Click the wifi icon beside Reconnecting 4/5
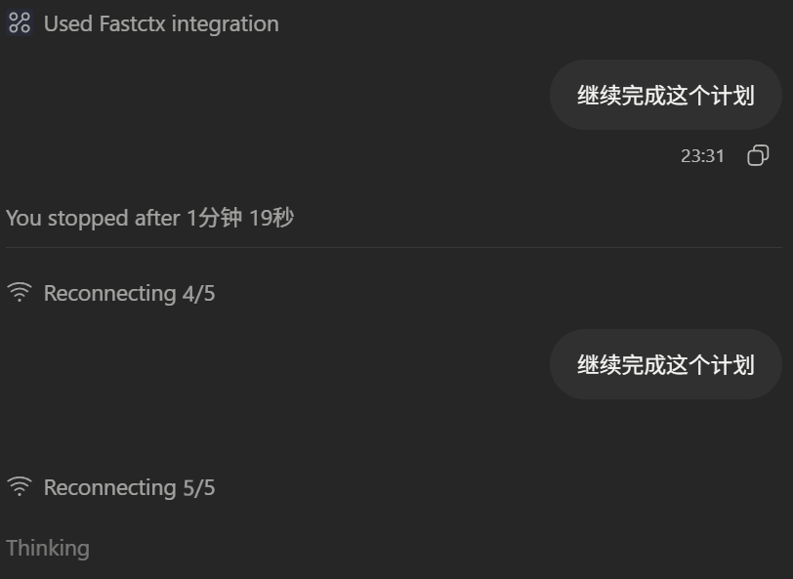Viewport: 793px width, 579px height. [x=20, y=292]
